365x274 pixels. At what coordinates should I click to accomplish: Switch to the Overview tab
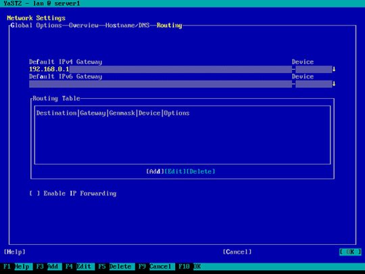(x=84, y=26)
